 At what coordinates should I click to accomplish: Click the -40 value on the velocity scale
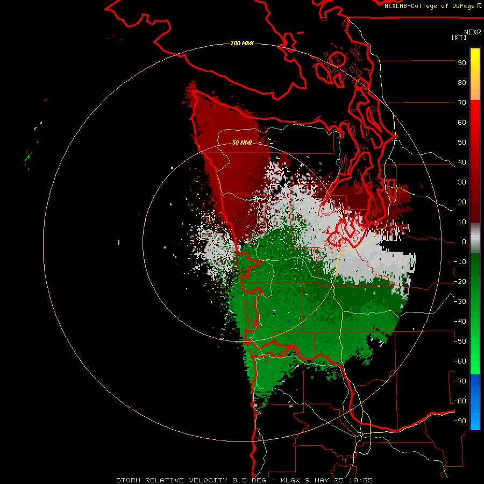(460, 322)
